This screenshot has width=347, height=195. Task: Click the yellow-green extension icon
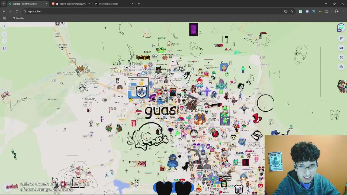(320, 11)
